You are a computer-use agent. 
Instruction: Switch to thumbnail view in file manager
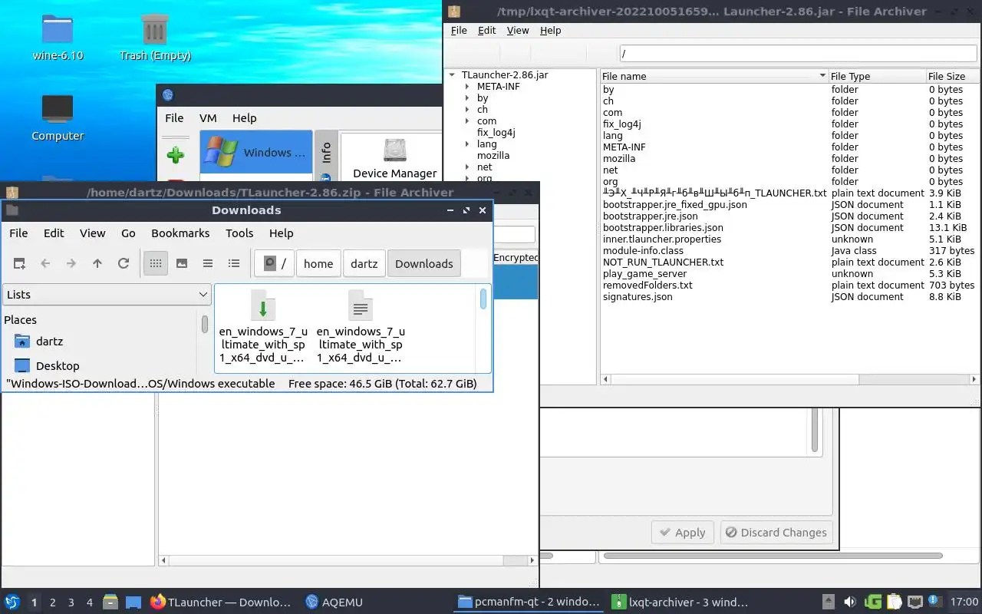pyautogui.click(x=182, y=263)
